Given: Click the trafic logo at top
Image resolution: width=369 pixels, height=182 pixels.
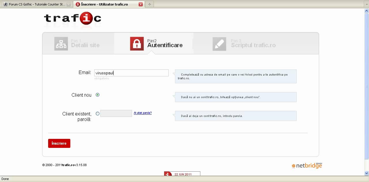Looking at the screenshot, I should click(72, 18).
